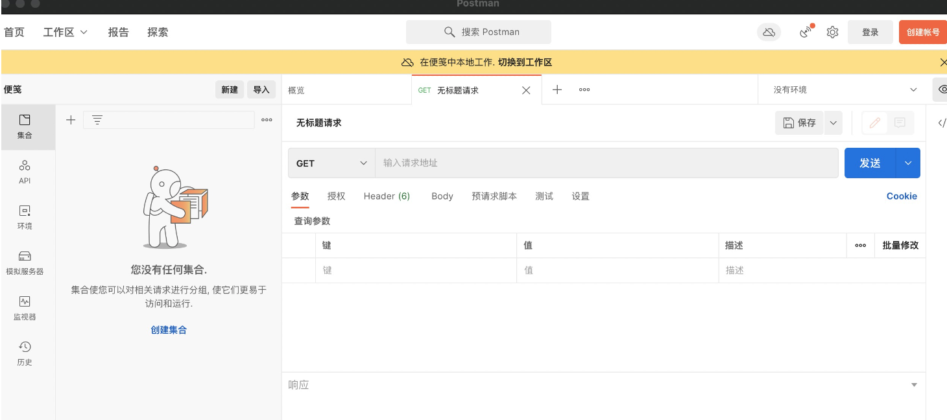Open the code snippet icon on right edge
Viewport: 947px width, 420px height.
(942, 123)
